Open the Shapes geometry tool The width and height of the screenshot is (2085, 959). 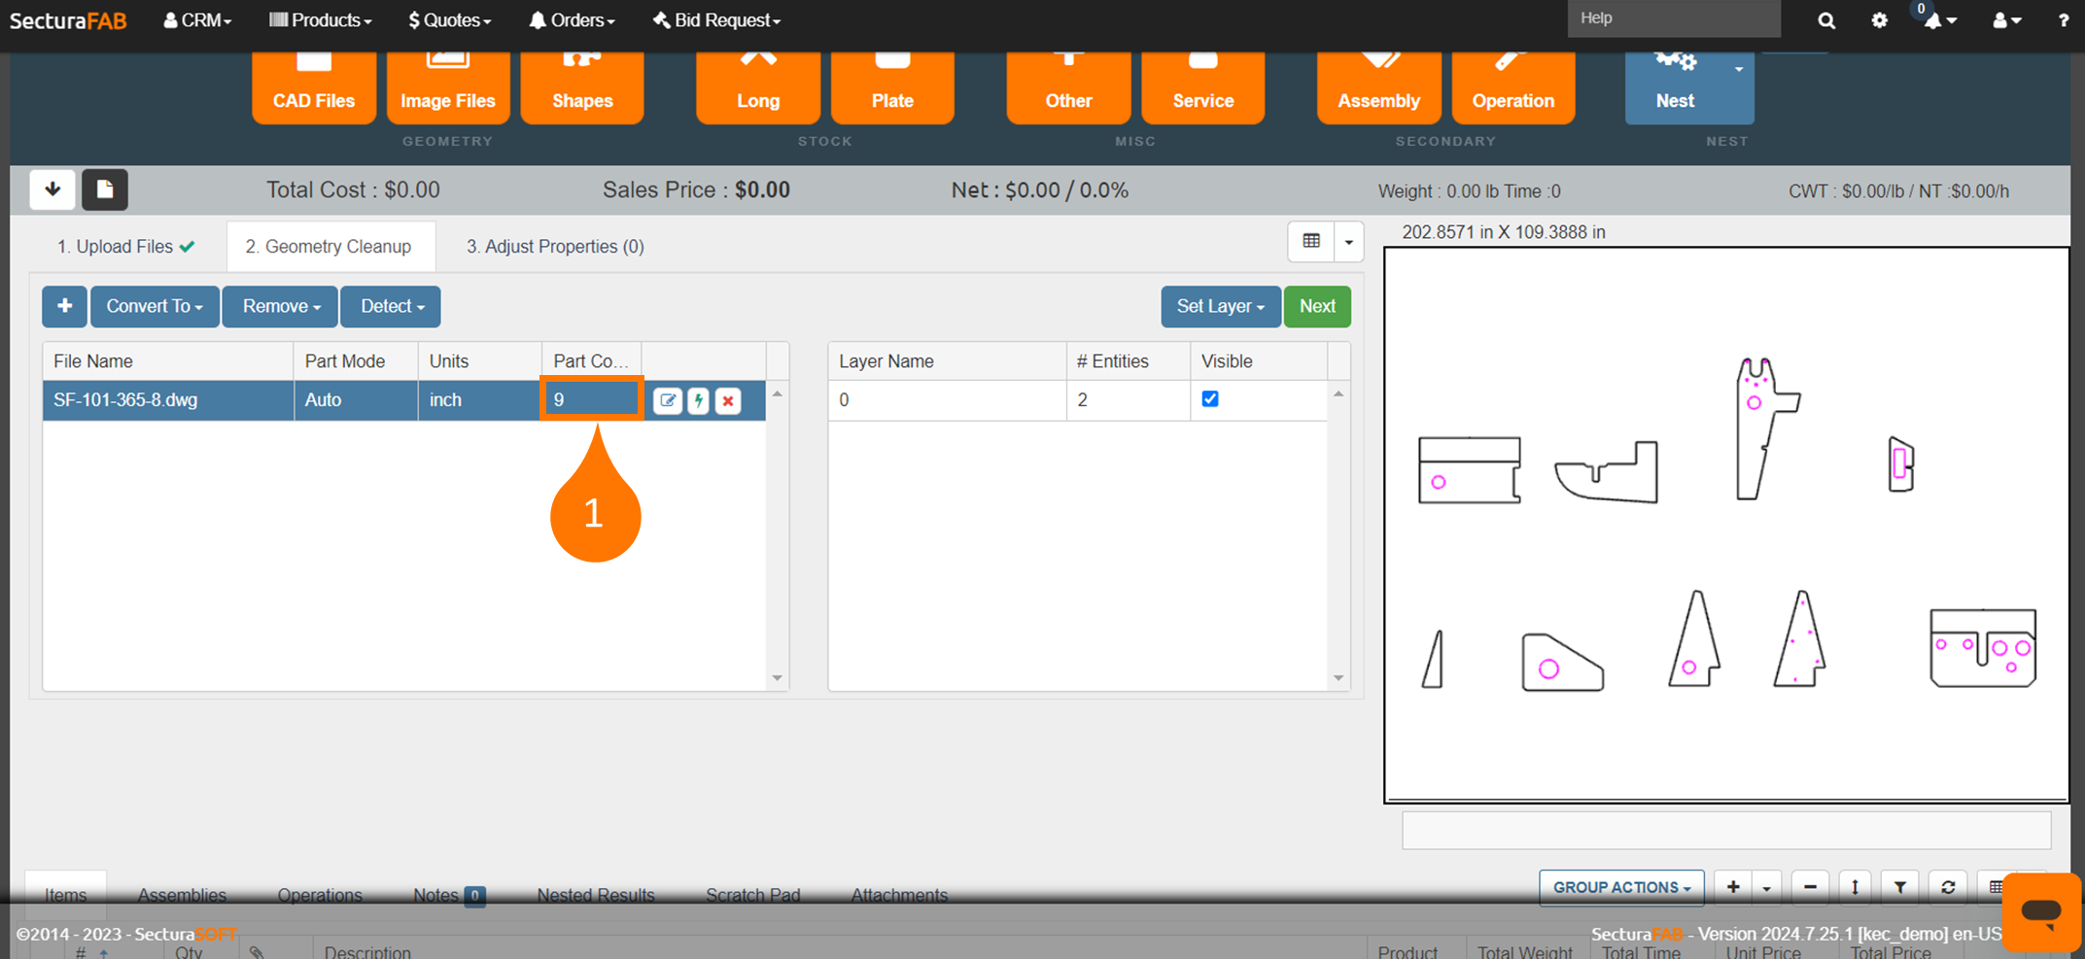click(582, 89)
